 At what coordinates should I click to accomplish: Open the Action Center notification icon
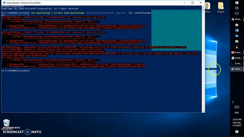(237, 132)
